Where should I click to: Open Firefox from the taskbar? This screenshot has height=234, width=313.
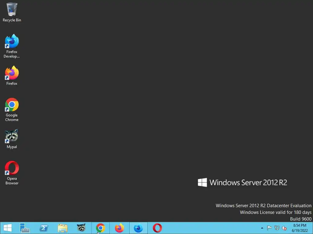tap(120, 228)
